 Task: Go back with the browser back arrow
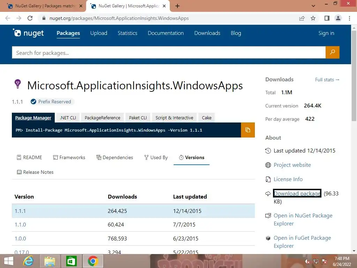point(8,18)
